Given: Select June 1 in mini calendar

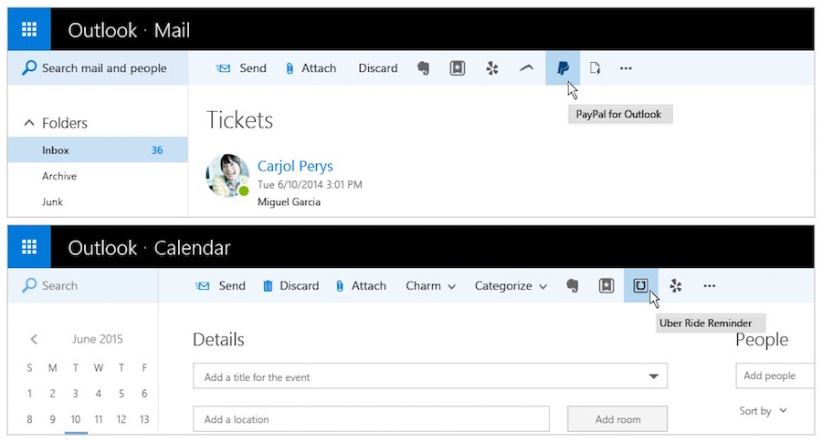Looking at the screenshot, I should [x=29, y=394].
